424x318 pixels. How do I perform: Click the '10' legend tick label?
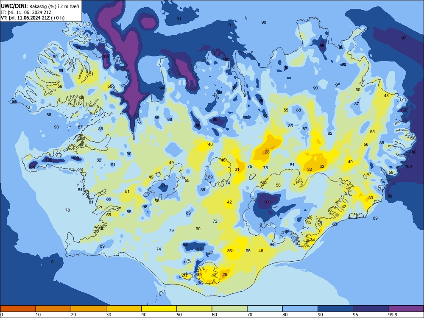pyautogui.click(x=38, y=315)
